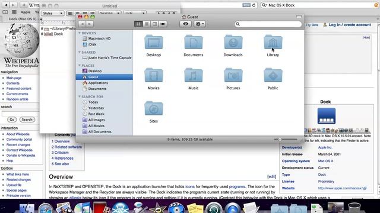Select the Movies folder icon
The image size is (380, 213).
click(x=154, y=76)
